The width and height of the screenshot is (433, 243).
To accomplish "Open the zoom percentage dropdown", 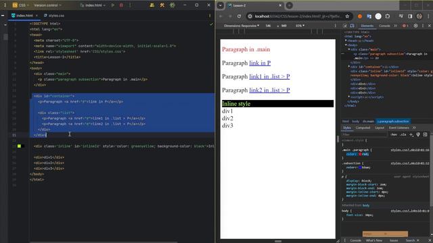I will (300, 26).
